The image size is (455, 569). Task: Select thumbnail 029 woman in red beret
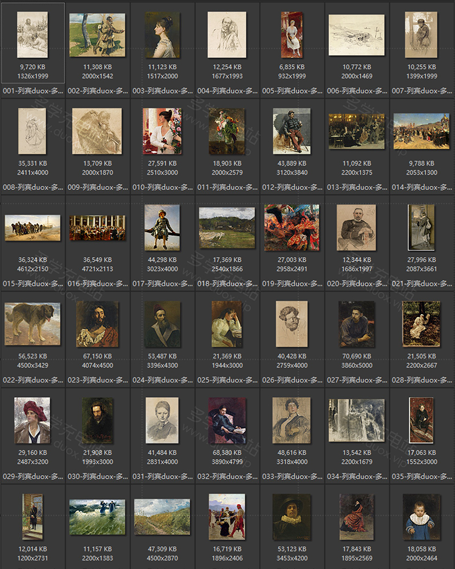[x=32, y=420]
